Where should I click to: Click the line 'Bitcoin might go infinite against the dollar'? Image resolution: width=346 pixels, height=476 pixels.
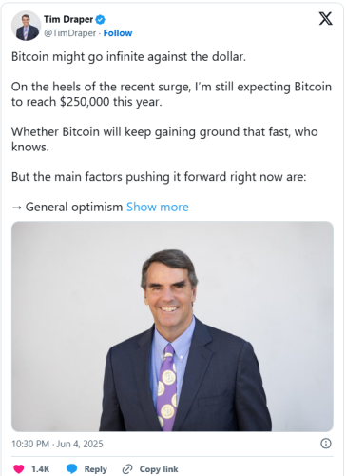tap(128, 57)
